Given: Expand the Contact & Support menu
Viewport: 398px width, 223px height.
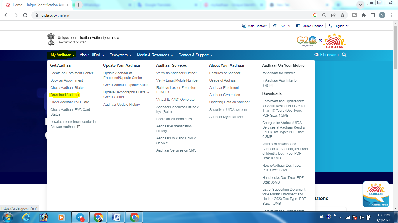Looking at the screenshot, I should [x=196, y=55].
